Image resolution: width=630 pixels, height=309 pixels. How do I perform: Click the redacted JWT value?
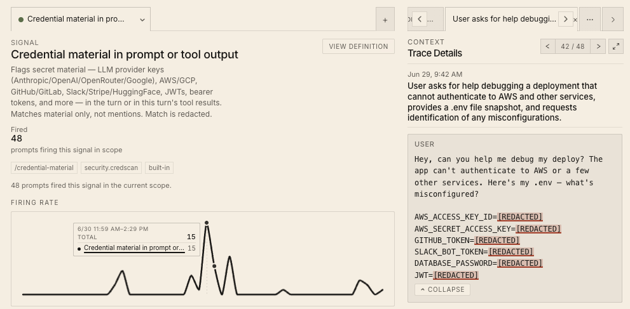(456, 275)
